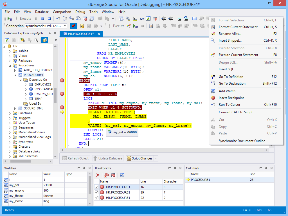Expand the Triggers node
Screen dimensions: 288x216
[10, 118]
